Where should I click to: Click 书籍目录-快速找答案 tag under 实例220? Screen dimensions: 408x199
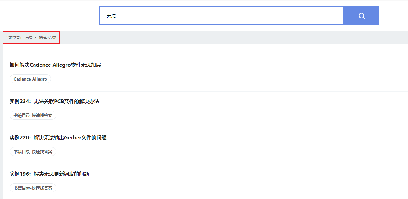pyautogui.click(x=33, y=152)
